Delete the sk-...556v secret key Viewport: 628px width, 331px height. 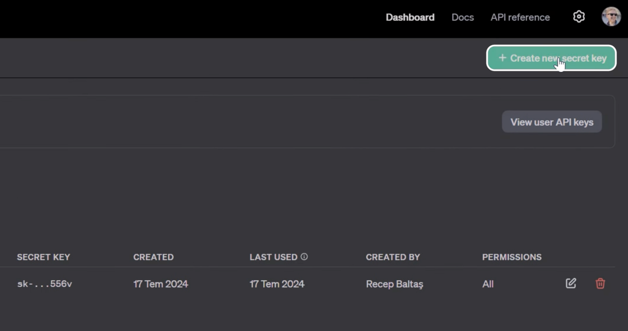pyautogui.click(x=600, y=283)
